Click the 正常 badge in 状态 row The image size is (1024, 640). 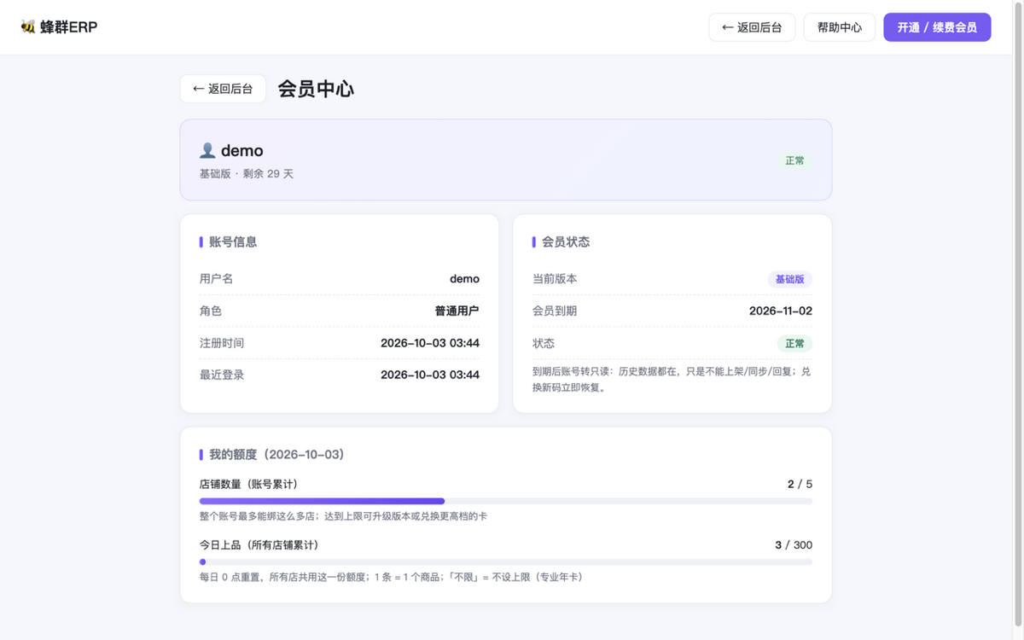click(794, 343)
